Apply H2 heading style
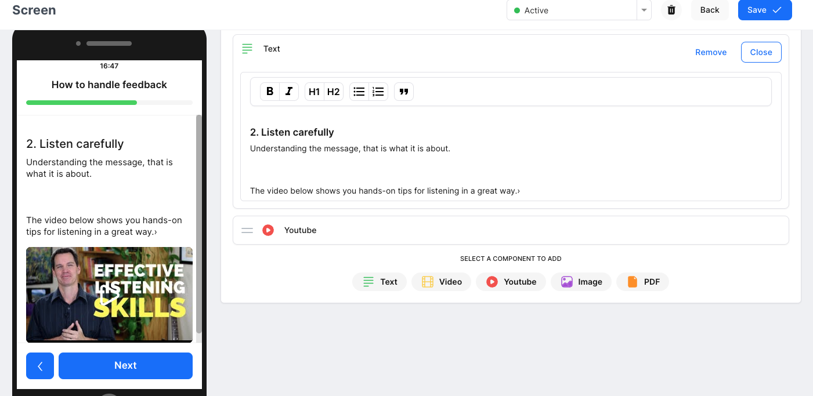Screen dimensions: 813x396 coord(333,91)
